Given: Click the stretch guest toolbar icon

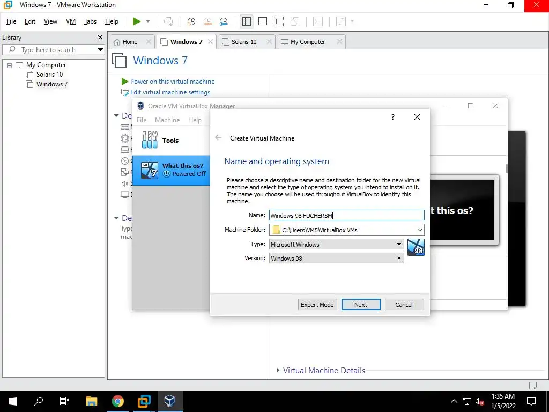Looking at the screenshot, I should [x=341, y=21].
